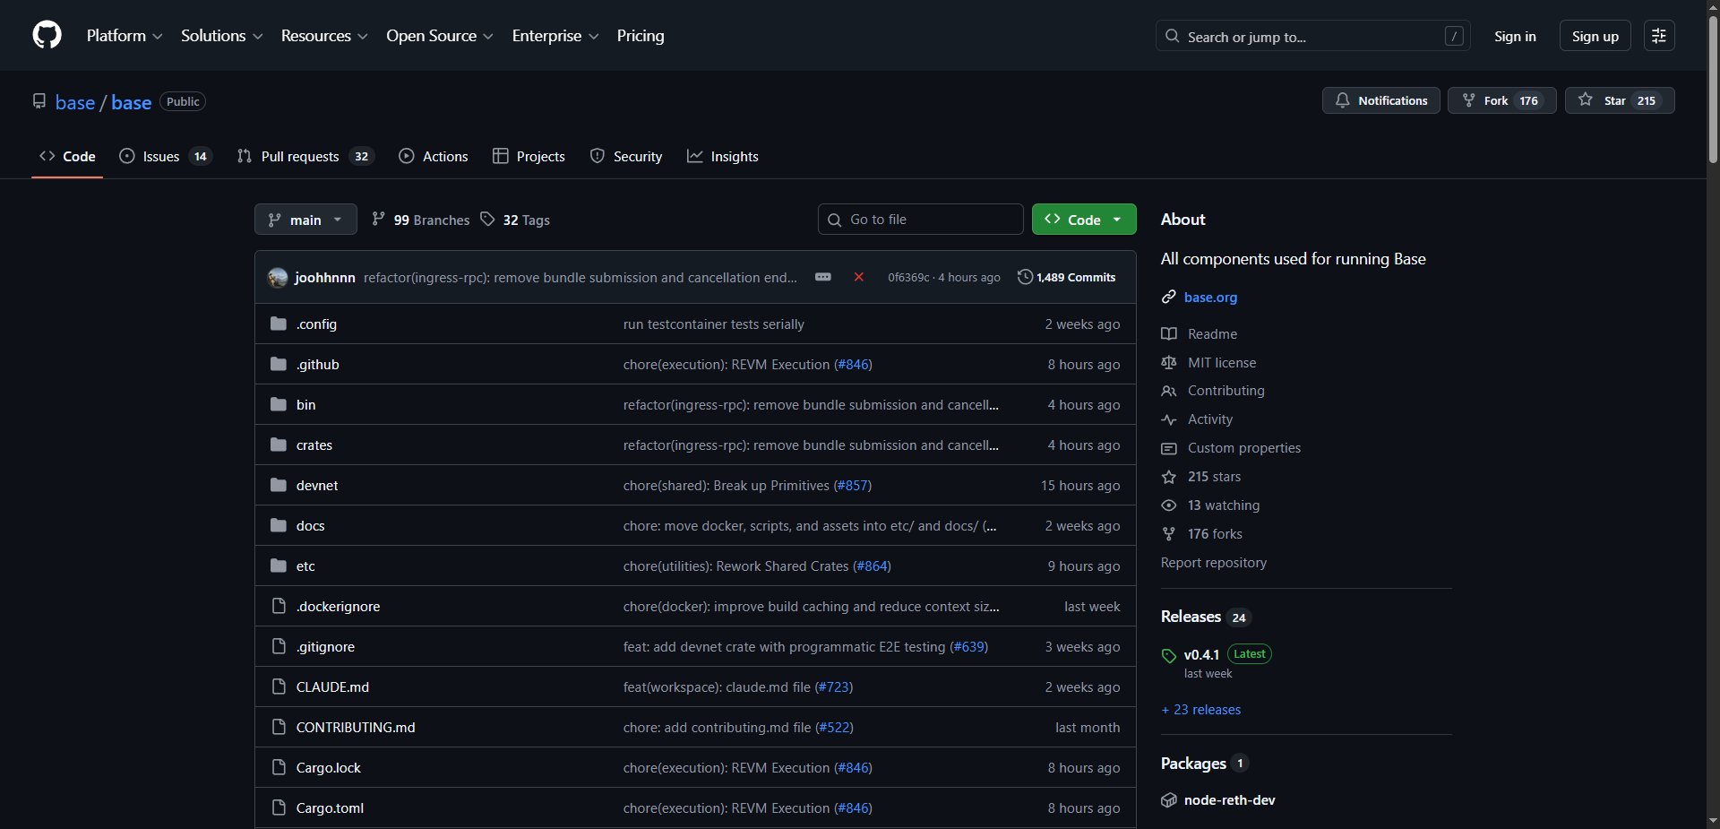Screen dimensions: 1720x829
Task: Open commit hash 0f6369c link
Action: click(x=908, y=277)
